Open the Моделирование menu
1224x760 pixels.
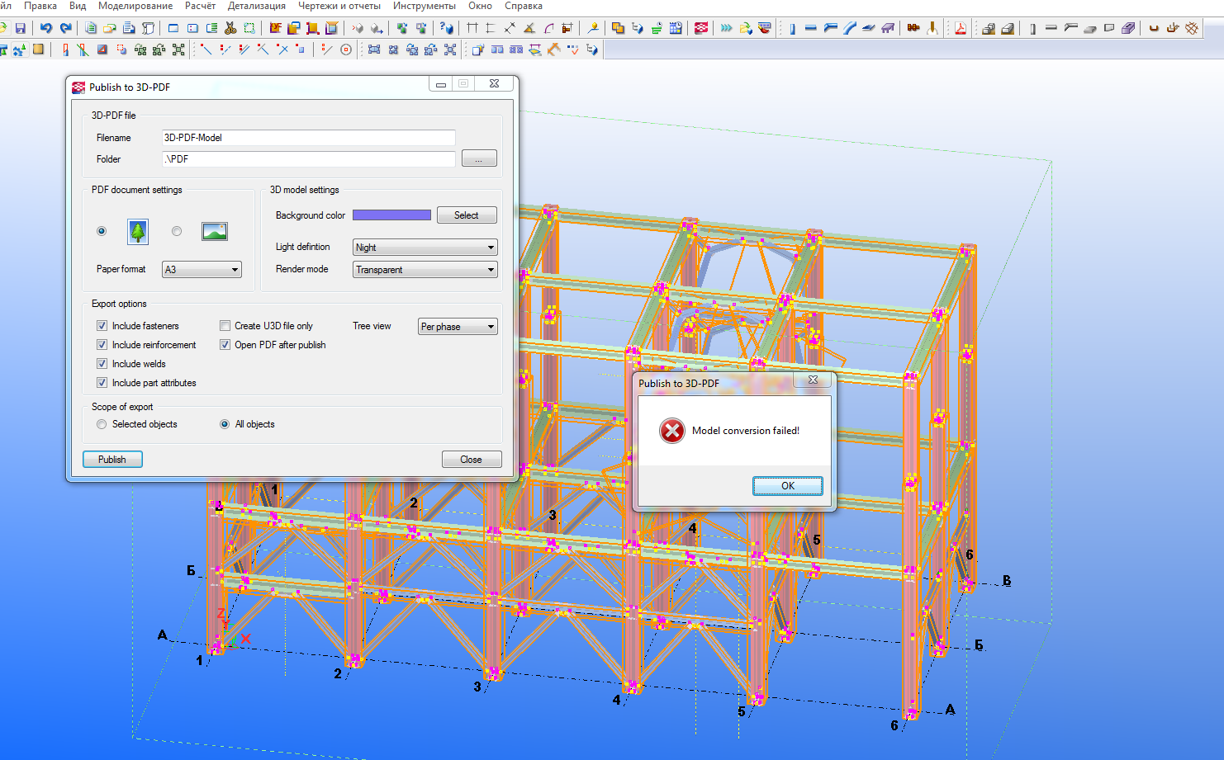pos(135,6)
